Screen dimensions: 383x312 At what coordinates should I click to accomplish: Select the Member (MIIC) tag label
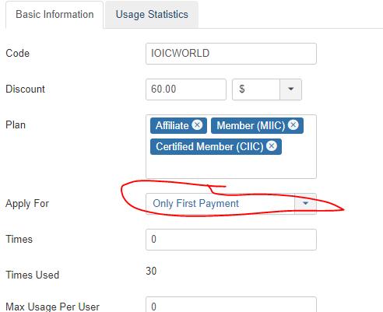point(251,125)
